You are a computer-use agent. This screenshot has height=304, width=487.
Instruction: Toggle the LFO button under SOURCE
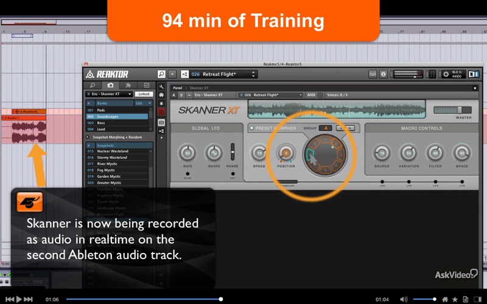point(382,182)
